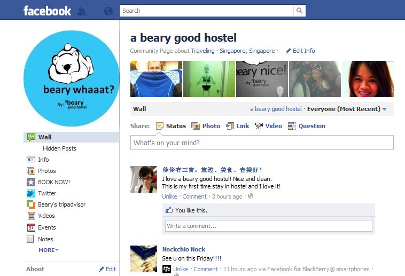Click the What's on your mind box
Screen dimensions: 405x276
click(x=262, y=143)
